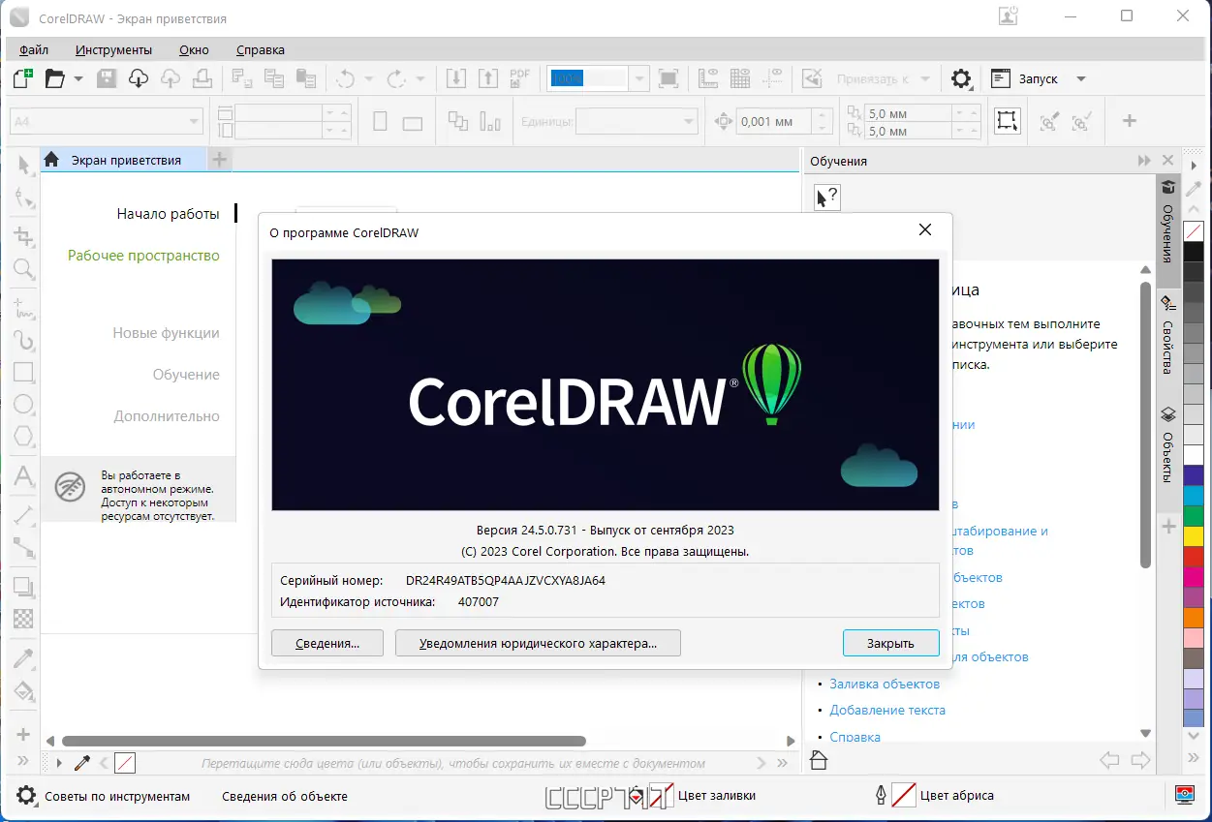
Task: Close the About dialog with Закрыть button
Action: [889, 642]
